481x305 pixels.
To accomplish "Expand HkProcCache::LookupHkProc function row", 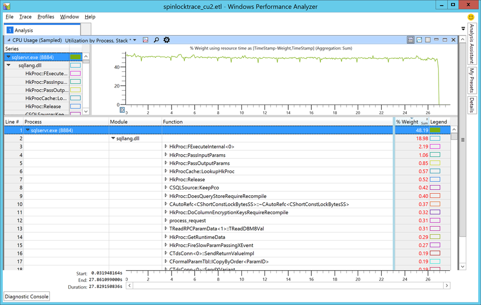I will [166, 171].
